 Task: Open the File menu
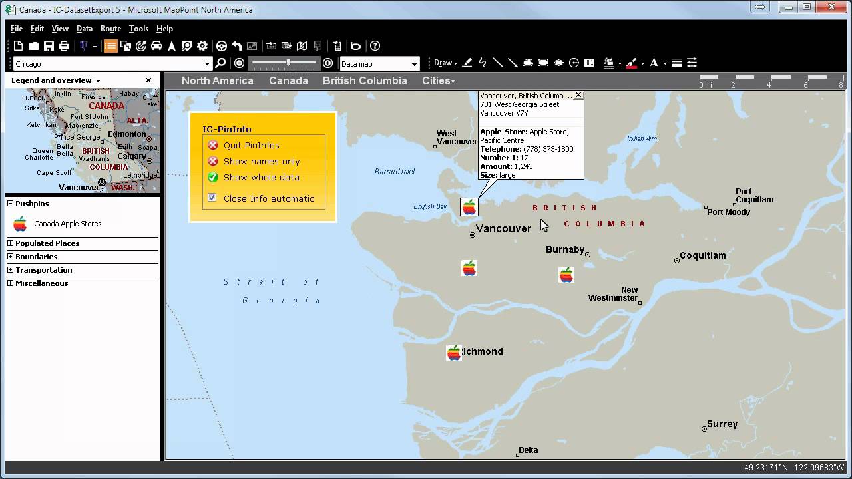tap(17, 29)
